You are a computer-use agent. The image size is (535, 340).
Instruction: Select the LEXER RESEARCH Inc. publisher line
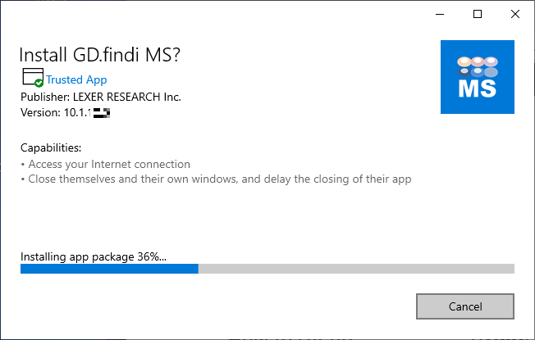(100, 97)
